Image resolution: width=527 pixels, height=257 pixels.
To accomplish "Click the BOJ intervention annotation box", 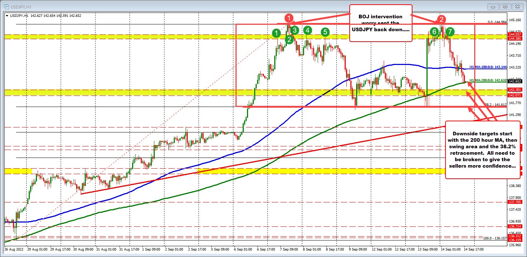I will [x=380, y=23].
